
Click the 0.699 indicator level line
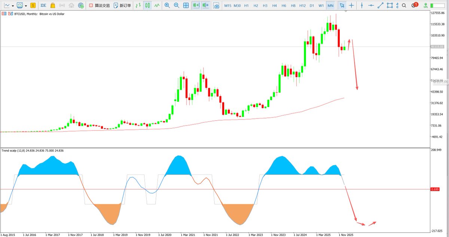[434, 189]
